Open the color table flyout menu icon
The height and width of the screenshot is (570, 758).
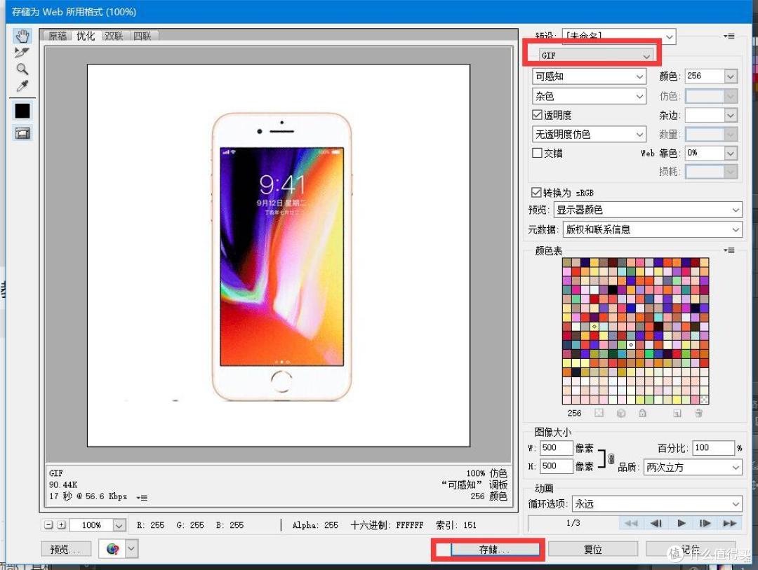click(x=729, y=250)
